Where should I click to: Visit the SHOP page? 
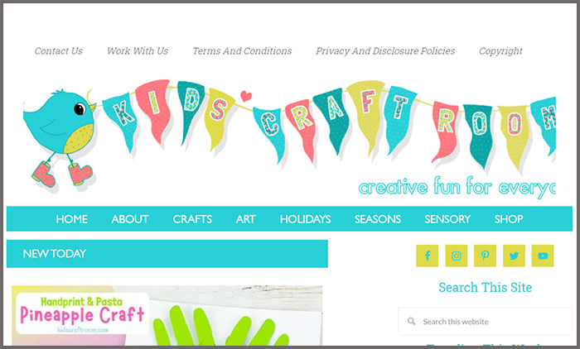pyautogui.click(x=509, y=219)
